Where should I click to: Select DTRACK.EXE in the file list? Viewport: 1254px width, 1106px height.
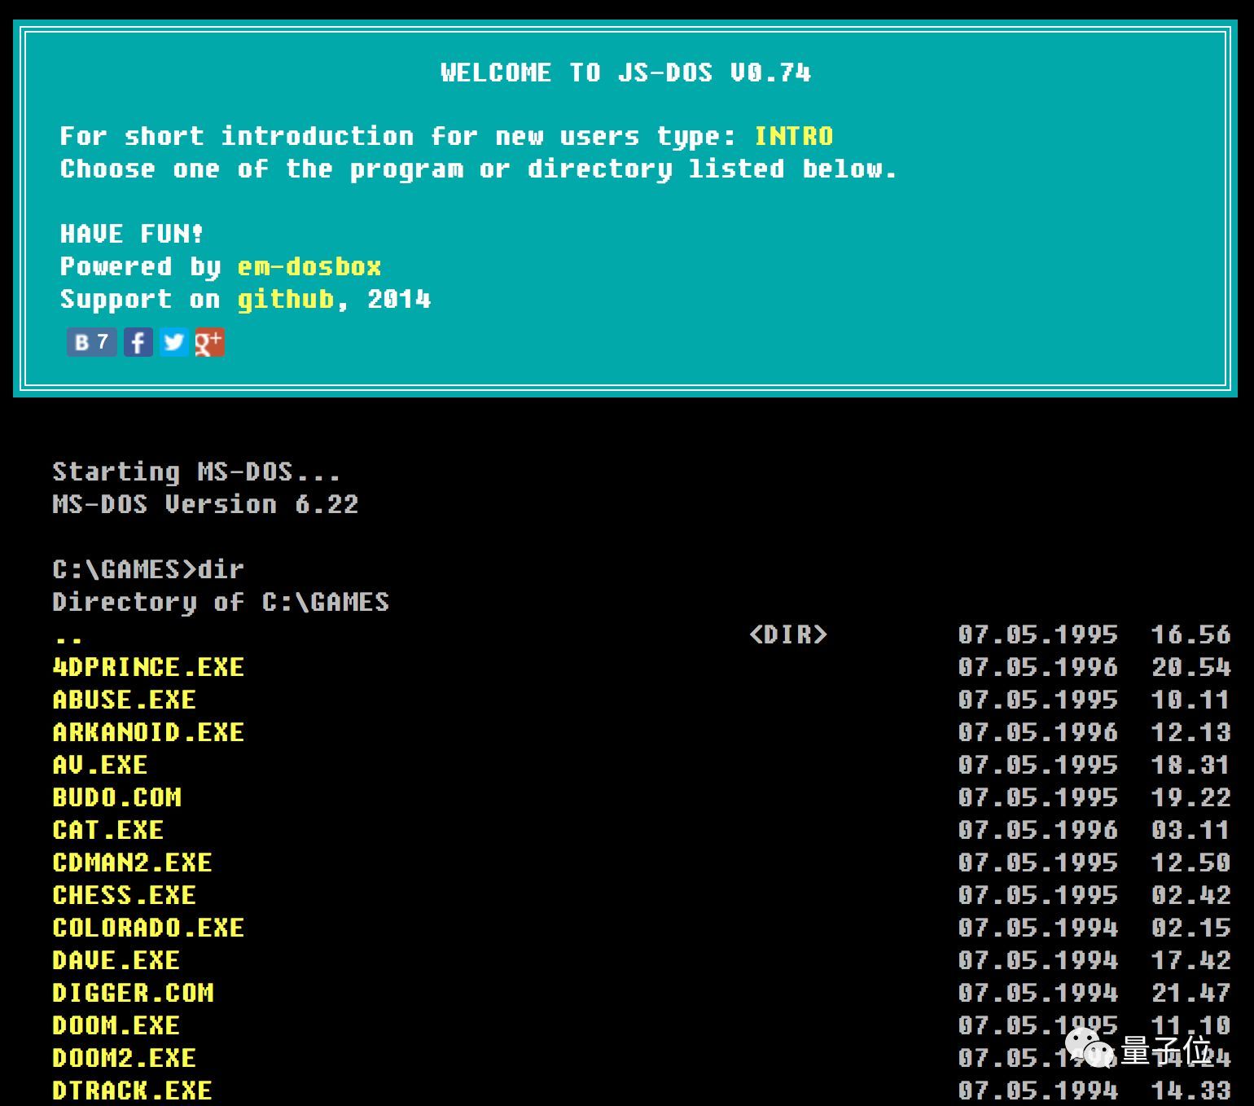point(132,1091)
